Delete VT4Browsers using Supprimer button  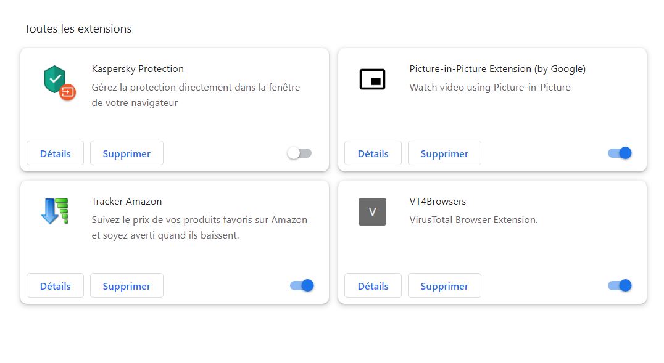[444, 285]
